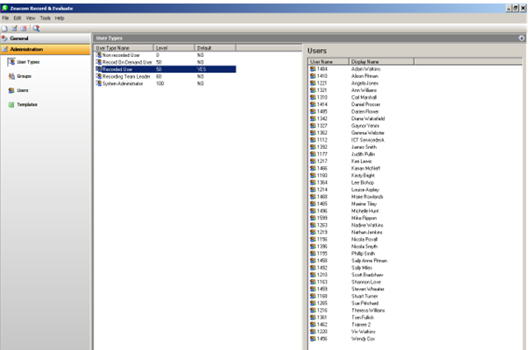
Task: Click the icon beside Recording Team Leader
Action: [x=99, y=76]
